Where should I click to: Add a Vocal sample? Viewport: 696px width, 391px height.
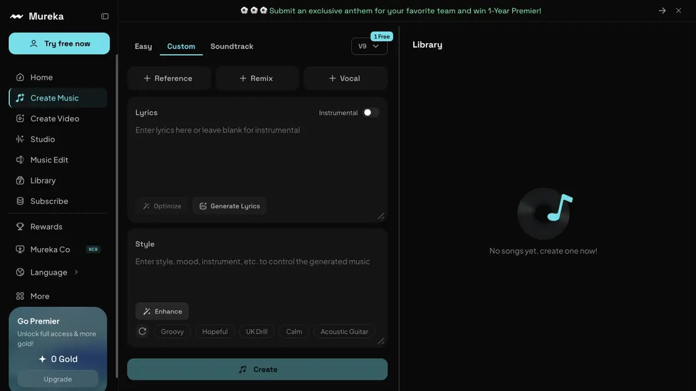point(346,78)
